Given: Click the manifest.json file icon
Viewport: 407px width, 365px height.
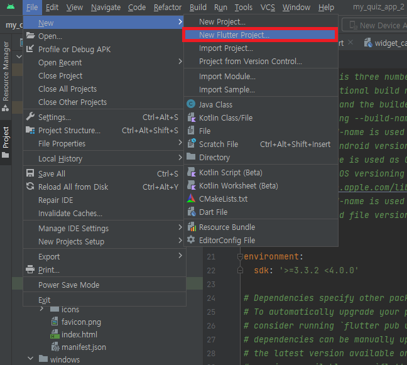Looking at the screenshot, I should click(x=55, y=347).
